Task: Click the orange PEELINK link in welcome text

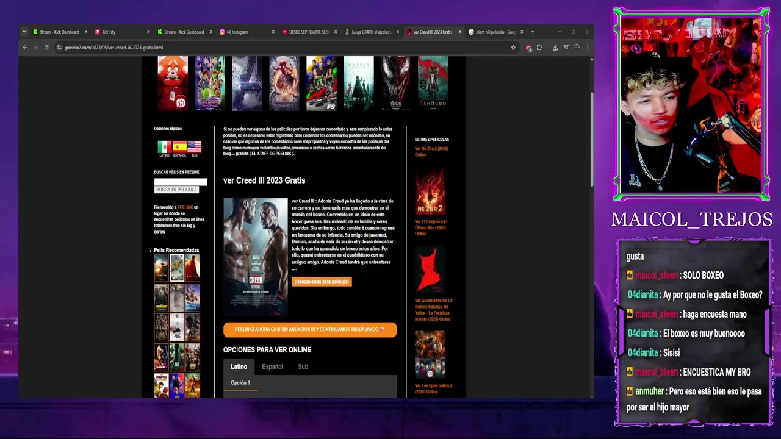Action: [185, 207]
